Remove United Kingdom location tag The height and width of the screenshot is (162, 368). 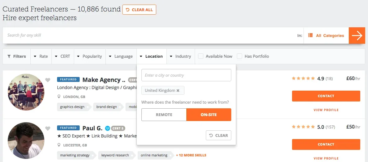click(178, 91)
